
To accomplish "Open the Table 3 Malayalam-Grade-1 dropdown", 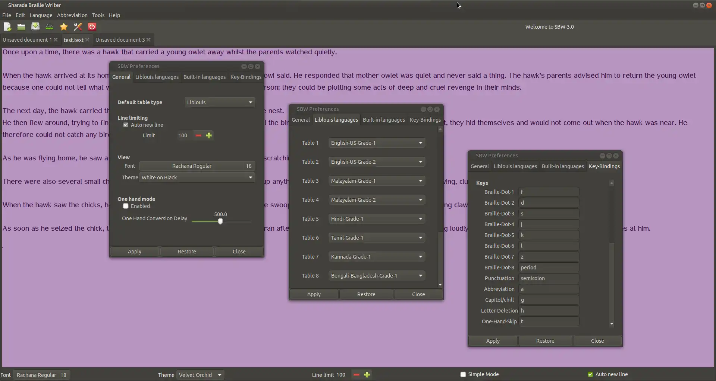I will coord(377,181).
